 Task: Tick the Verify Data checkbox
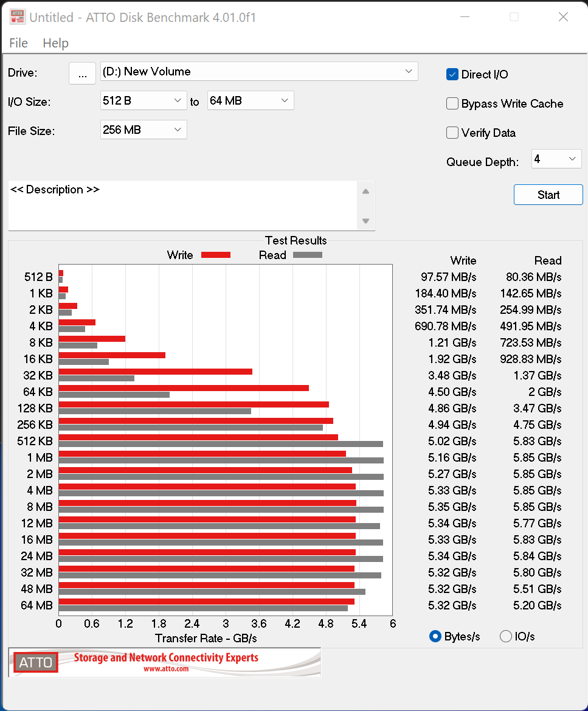[x=452, y=133]
